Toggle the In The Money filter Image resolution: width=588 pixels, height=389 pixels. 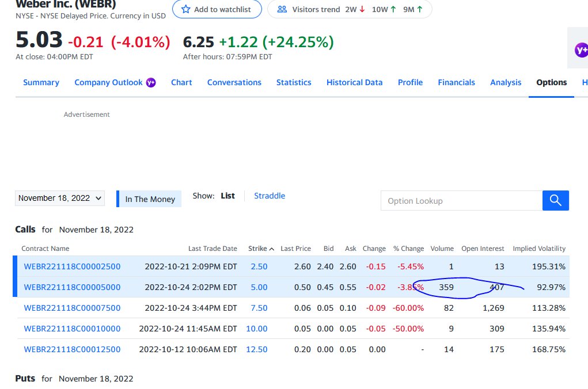point(149,199)
